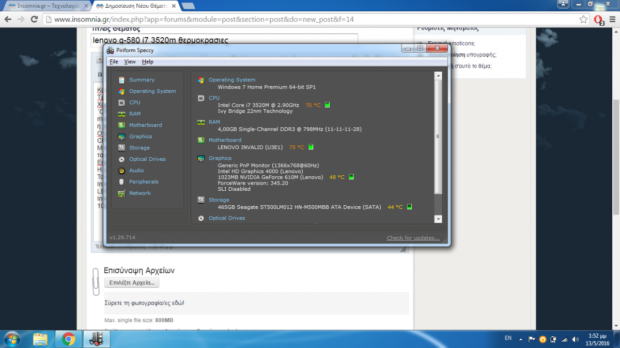Click the Chrome address bar

click(310, 20)
